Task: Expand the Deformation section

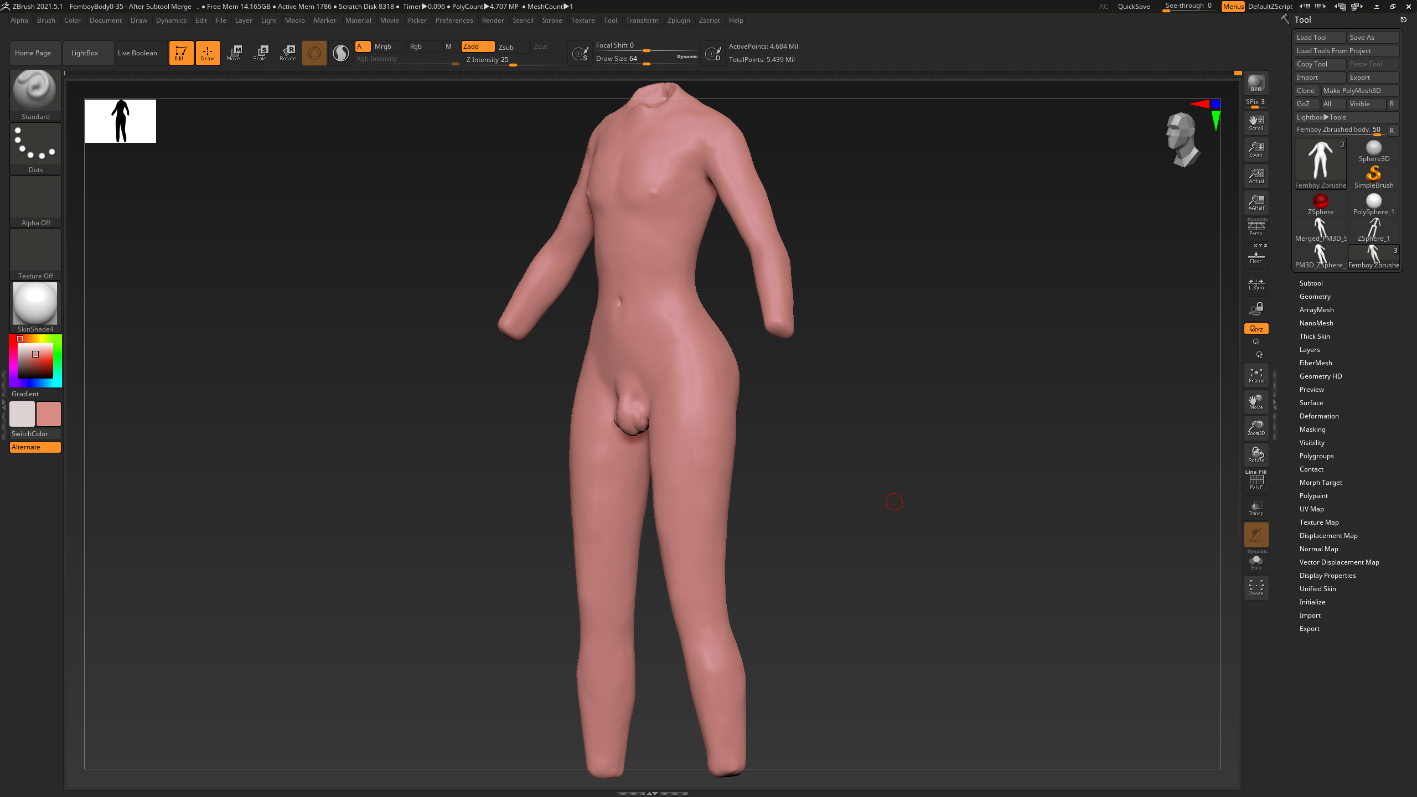Action: point(1319,416)
